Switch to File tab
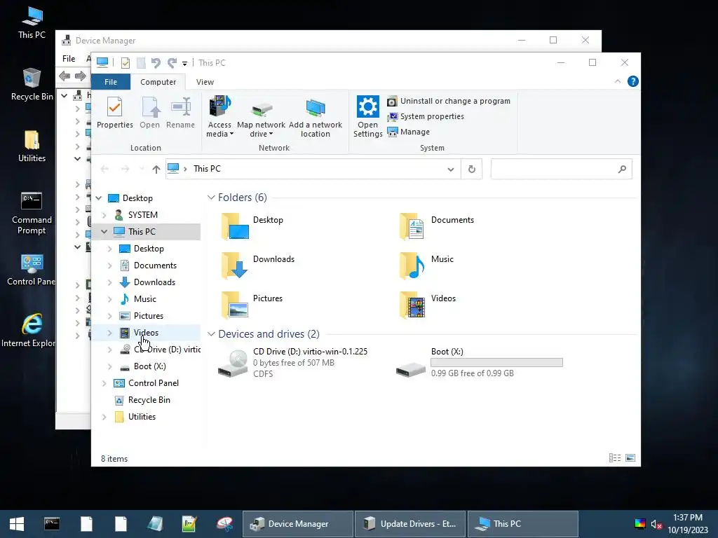Viewport: 718px width, 538px height. (111, 82)
